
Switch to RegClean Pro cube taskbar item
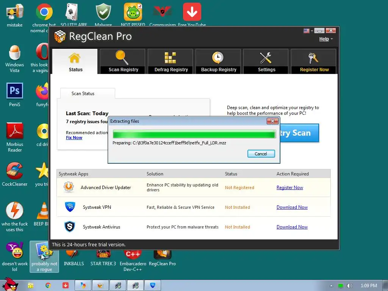[100, 285]
